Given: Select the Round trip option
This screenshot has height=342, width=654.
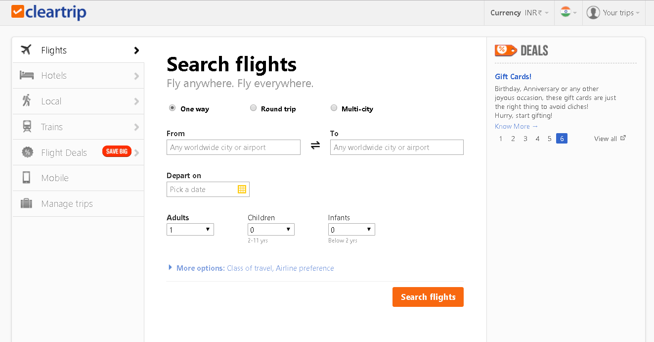Looking at the screenshot, I should point(253,108).
